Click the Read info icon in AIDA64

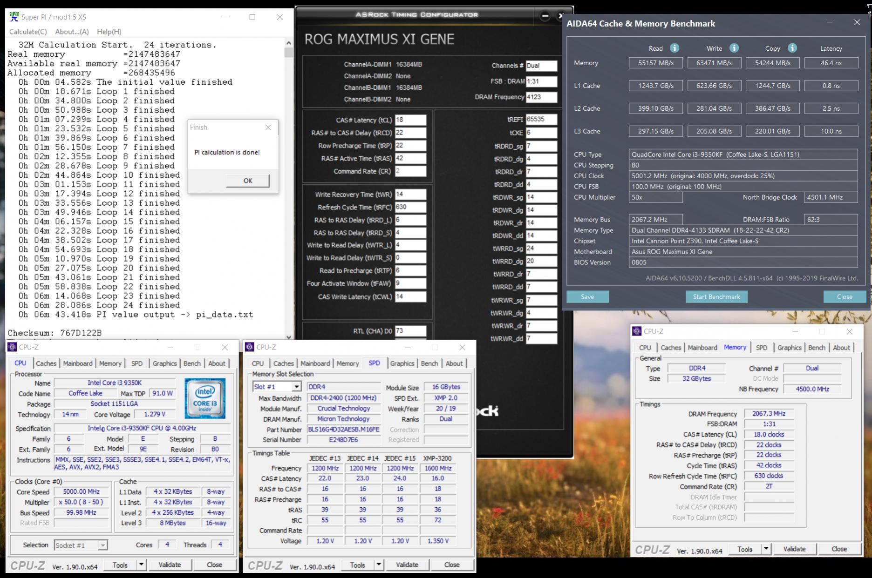click(674, 48)
